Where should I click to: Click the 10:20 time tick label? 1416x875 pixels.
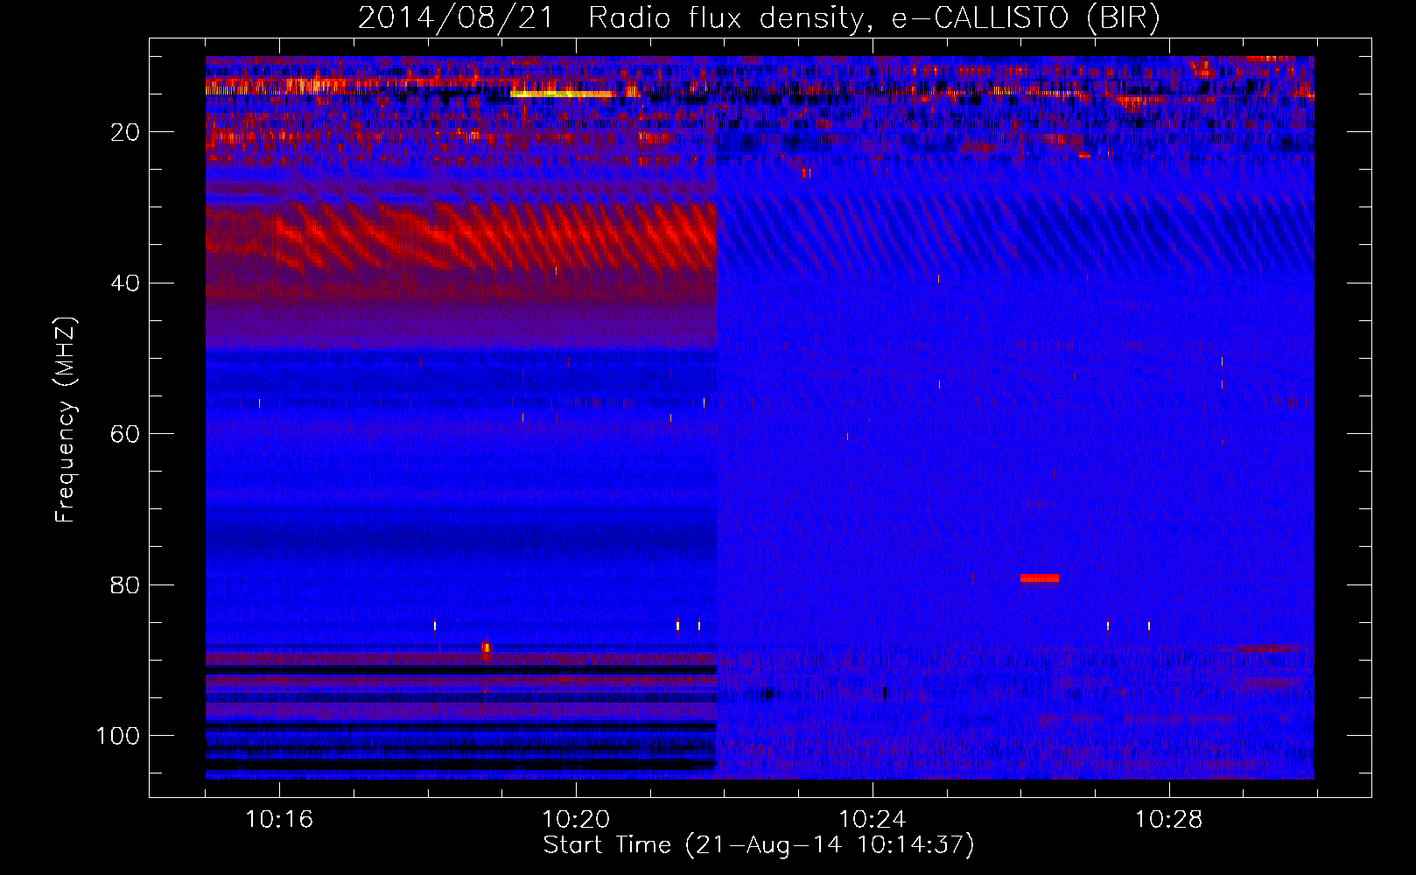tap(576, 820)
